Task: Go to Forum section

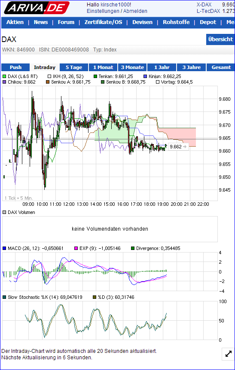Action: pyautogui.click(x=66, y=22)
